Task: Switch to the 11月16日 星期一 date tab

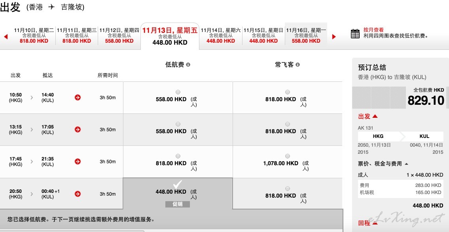Action: coord(306,36)
